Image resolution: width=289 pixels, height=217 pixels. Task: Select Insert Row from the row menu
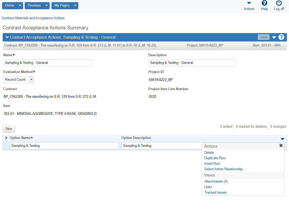pyautogui.click(x=212, y=164)
